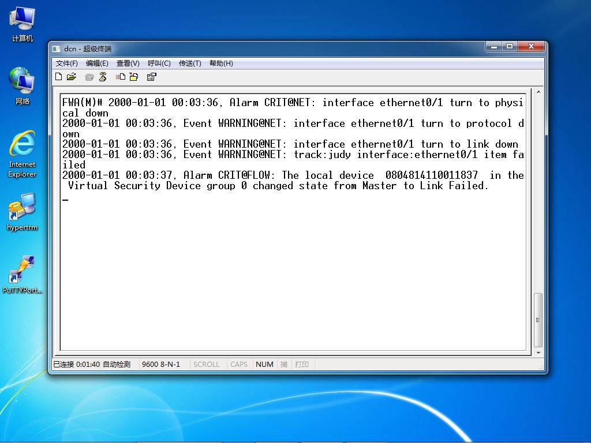Screen dimensions: 591x443
Task: Minimize the dcn HyperTerminal window
Action: (x=494, y=46)
